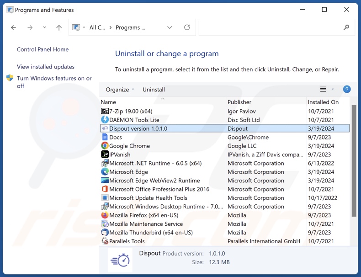The height and width of the screenshot is (277, 361).
Task: Click the change view list icon
Action: pyautogui.click(x=323, y=89)
